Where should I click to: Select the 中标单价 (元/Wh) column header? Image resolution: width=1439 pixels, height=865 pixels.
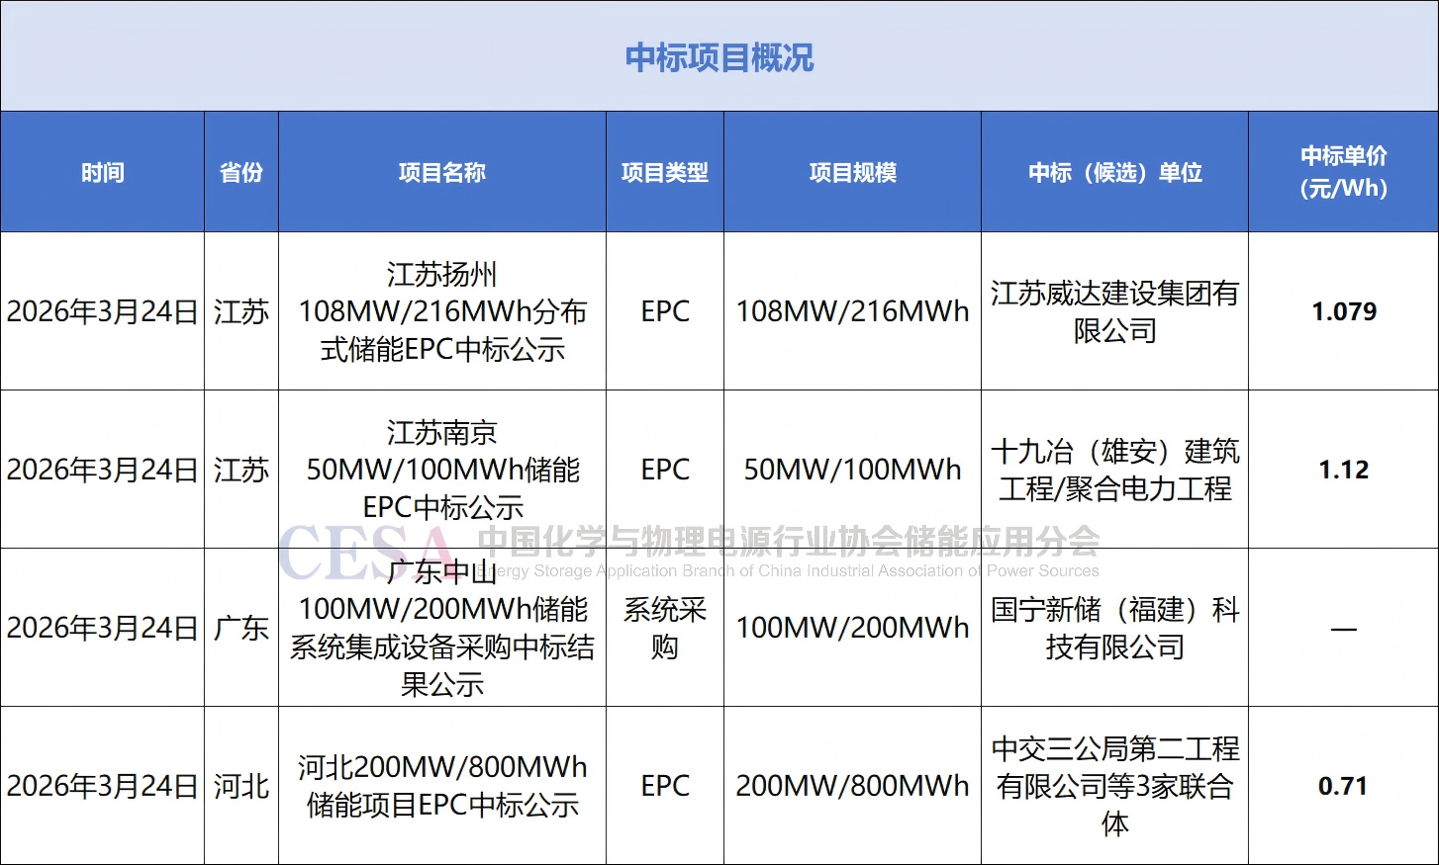click(1343, 172)
